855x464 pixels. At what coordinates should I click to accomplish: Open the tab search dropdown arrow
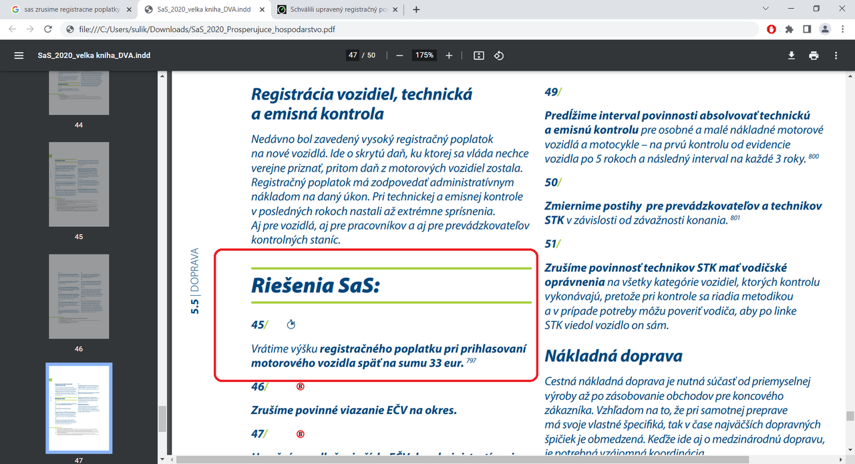coord(765,9)
